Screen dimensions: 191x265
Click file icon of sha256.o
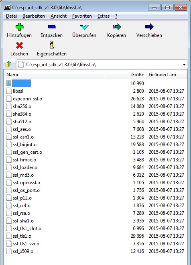9,106
